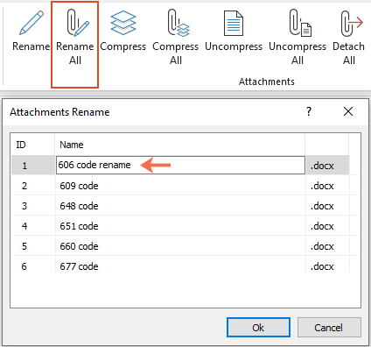Open the dialog help question mark
Screen dimensions: 371x347
click(x=309, y=111)
